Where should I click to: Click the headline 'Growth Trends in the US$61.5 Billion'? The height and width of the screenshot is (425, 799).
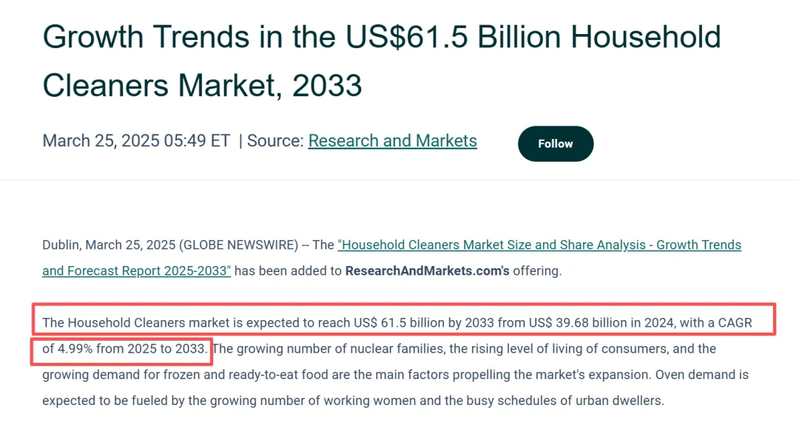[381, 37]
